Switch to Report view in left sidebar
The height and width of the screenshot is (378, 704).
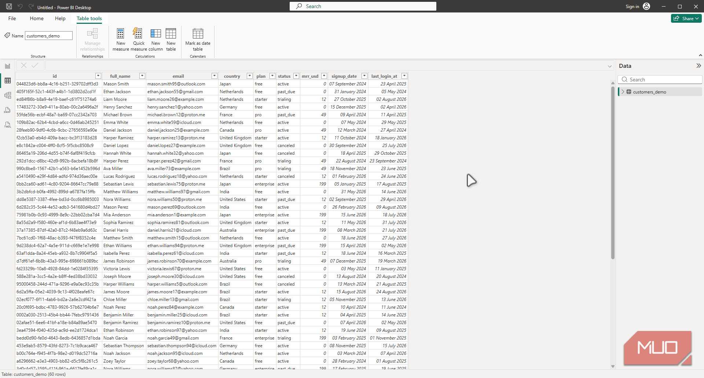click(x=8, y=66)
